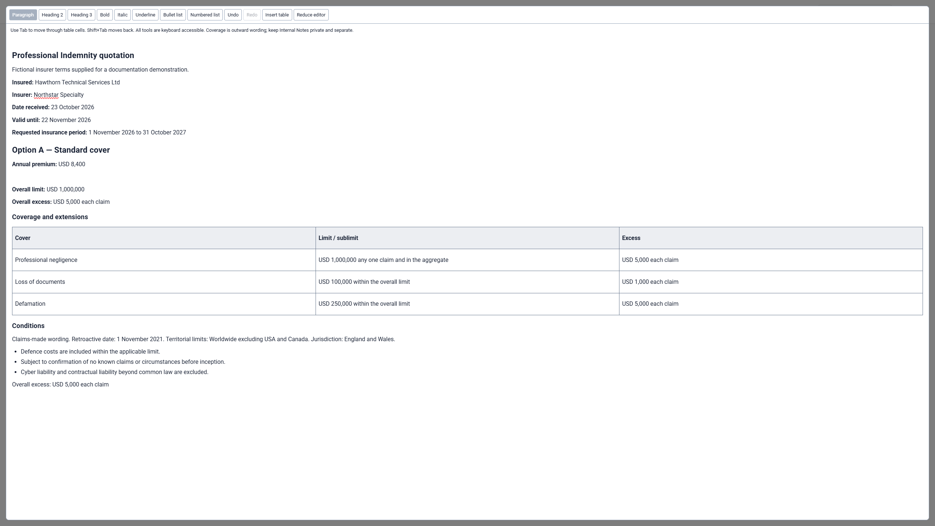The width and height of the screenshot is (935, 526).
Task: Select the Paragraph format button
Action: (23, 15)
